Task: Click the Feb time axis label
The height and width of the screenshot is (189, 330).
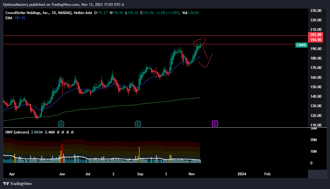Action: [x=267, y=174]
